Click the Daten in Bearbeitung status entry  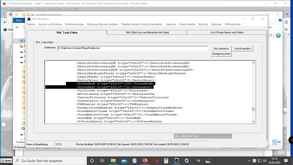pyautogui.click(x=40, y=144)
